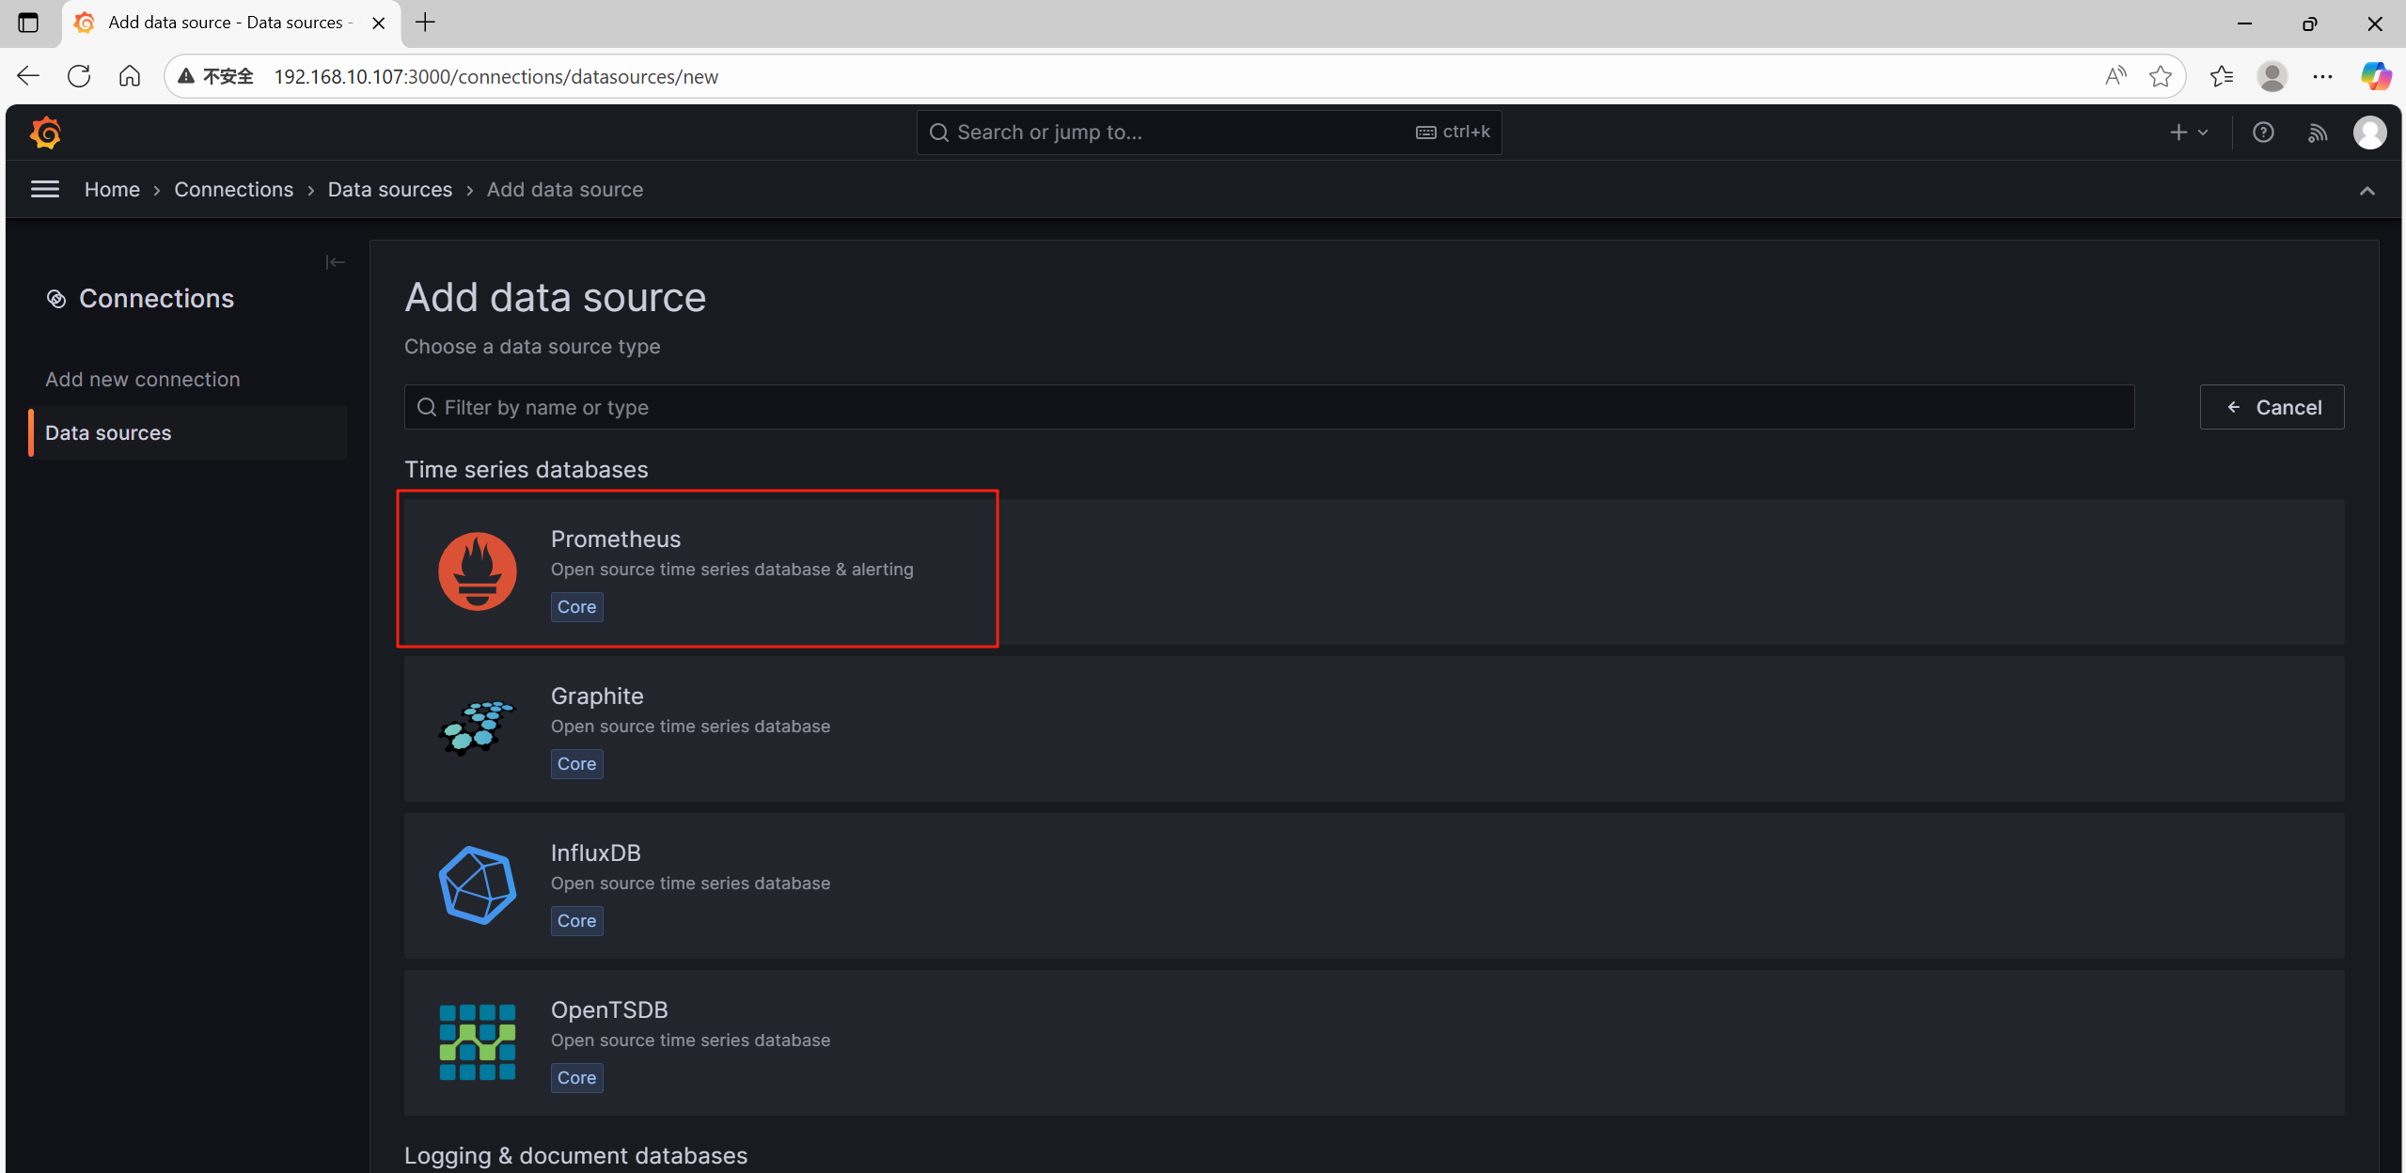The image size is (2406, 1173).
Task: Go to Home breadcrumb
Action: (112, 190)
